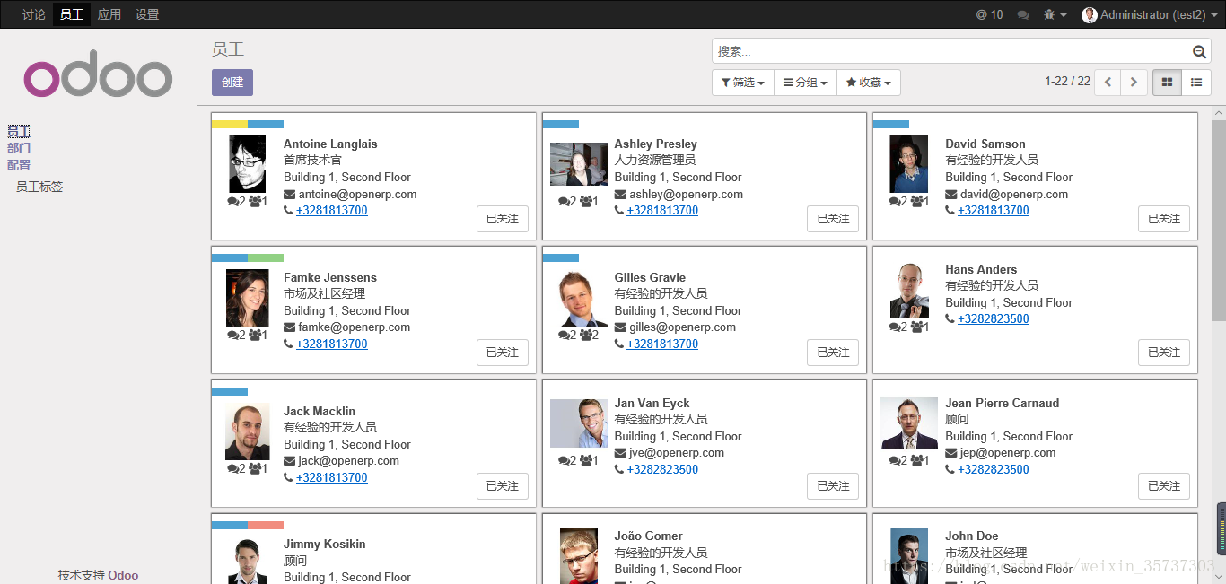Toggle 已关注 follow button for David Samson
The image size is (1226, 584).
pyautogui.click(x=1164, y=219)
